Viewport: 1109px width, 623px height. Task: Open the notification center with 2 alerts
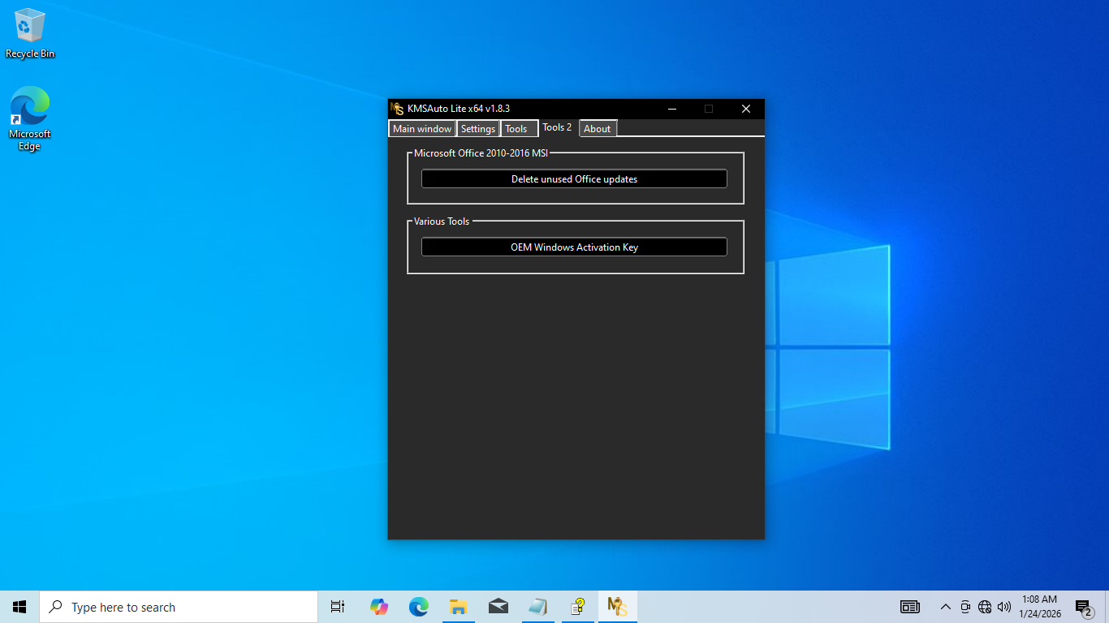[1083, 607]
